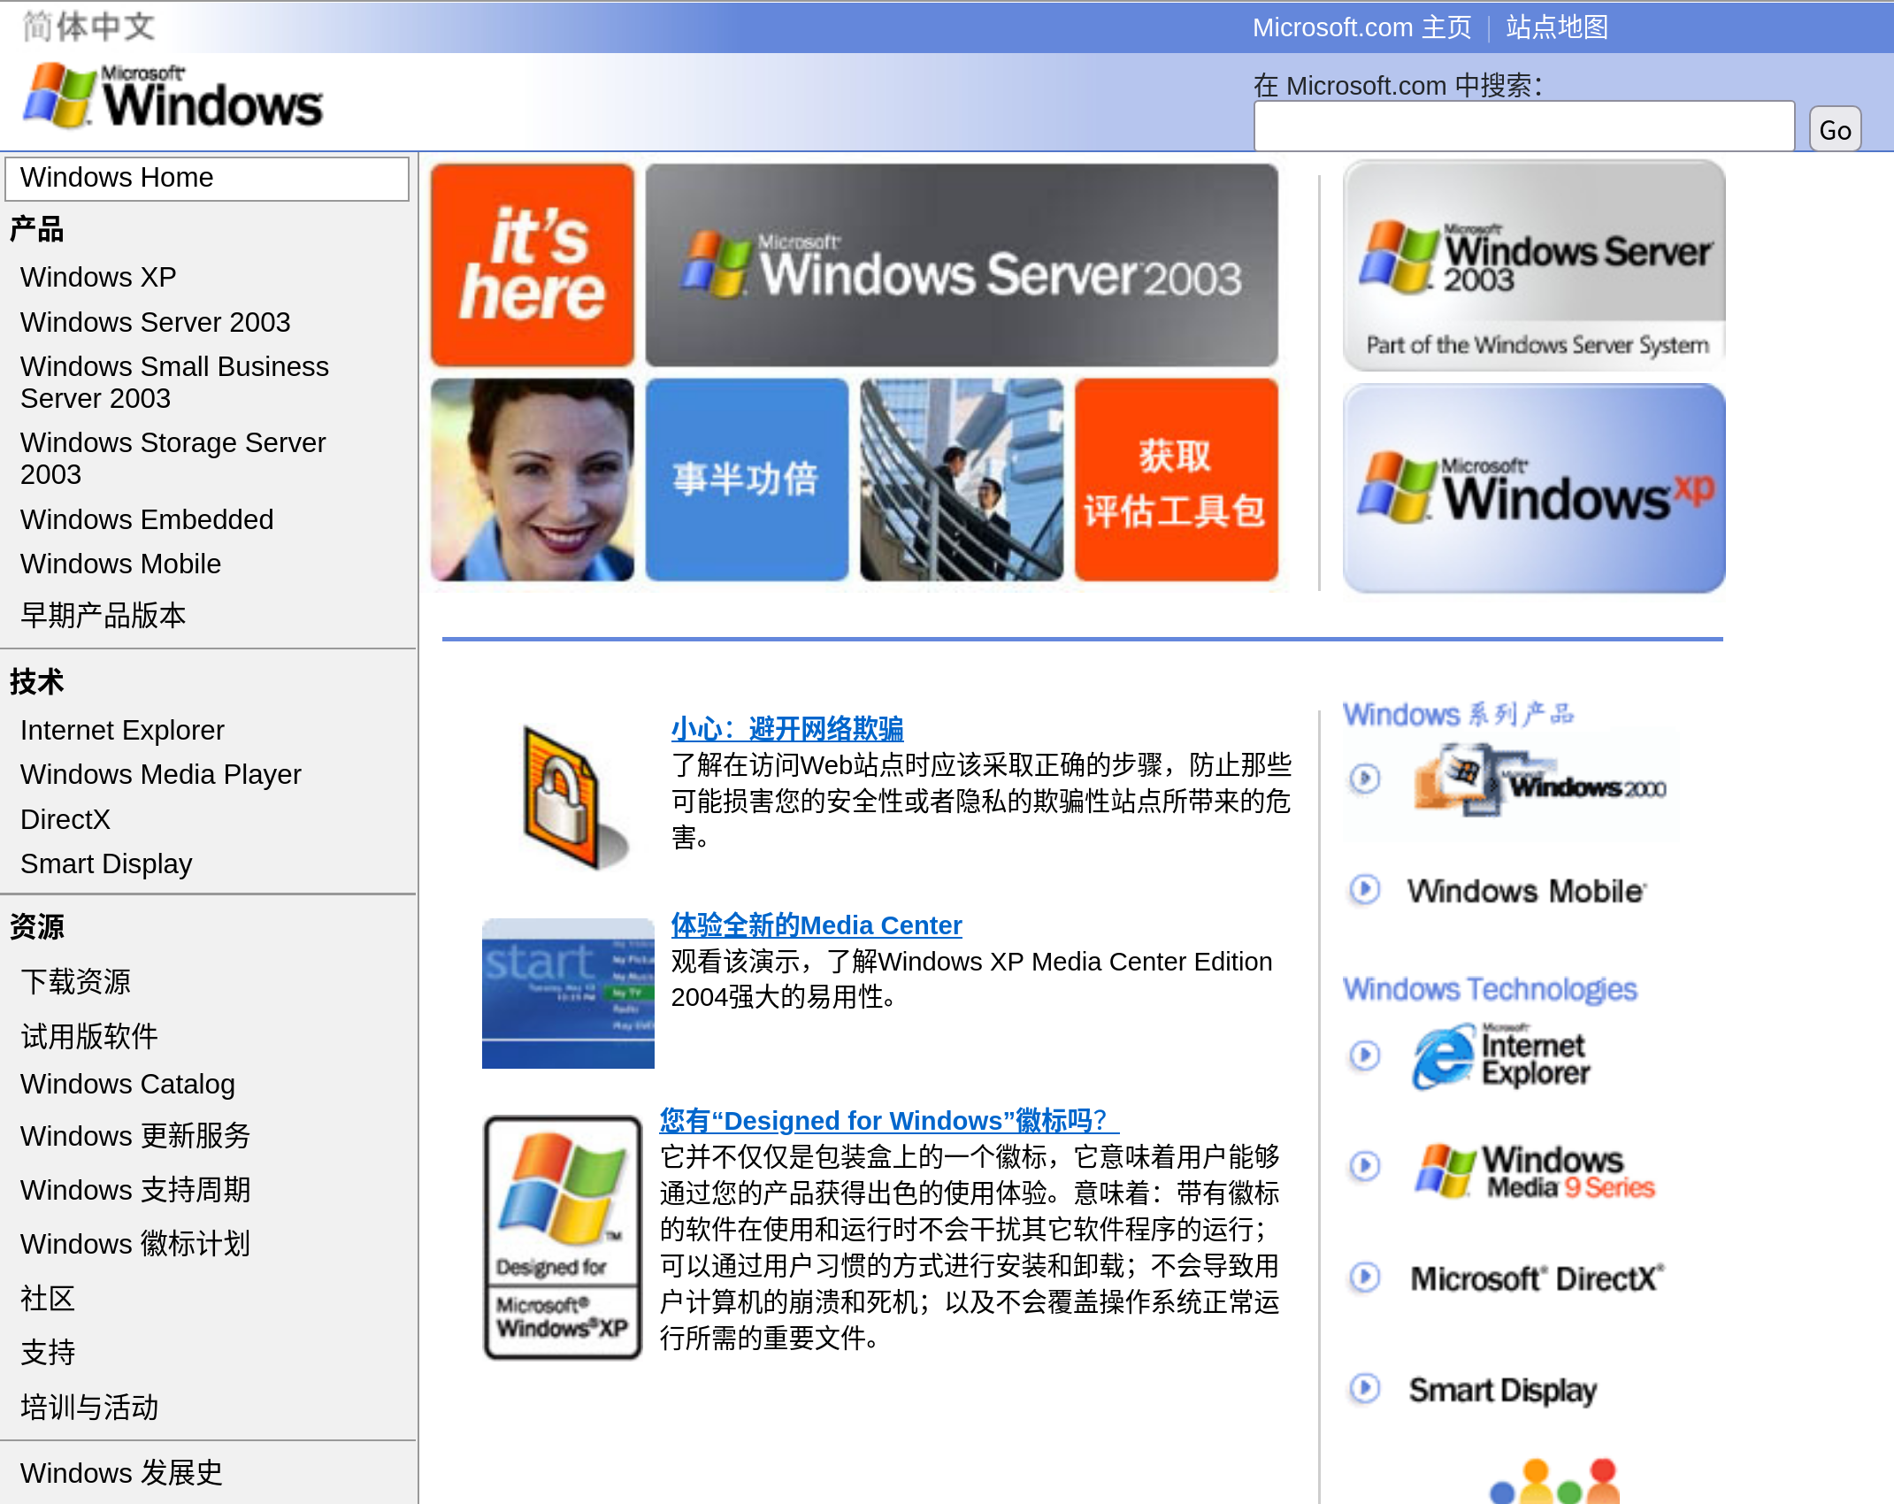Viewport: 1894px width, 1504px height.
Task: Click the Microsoft Windows logo in header
Action: point(173,97)
